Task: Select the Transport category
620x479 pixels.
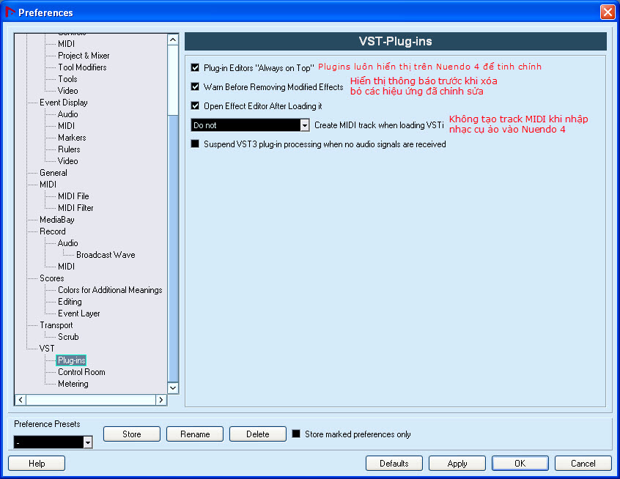Action: 56,325
